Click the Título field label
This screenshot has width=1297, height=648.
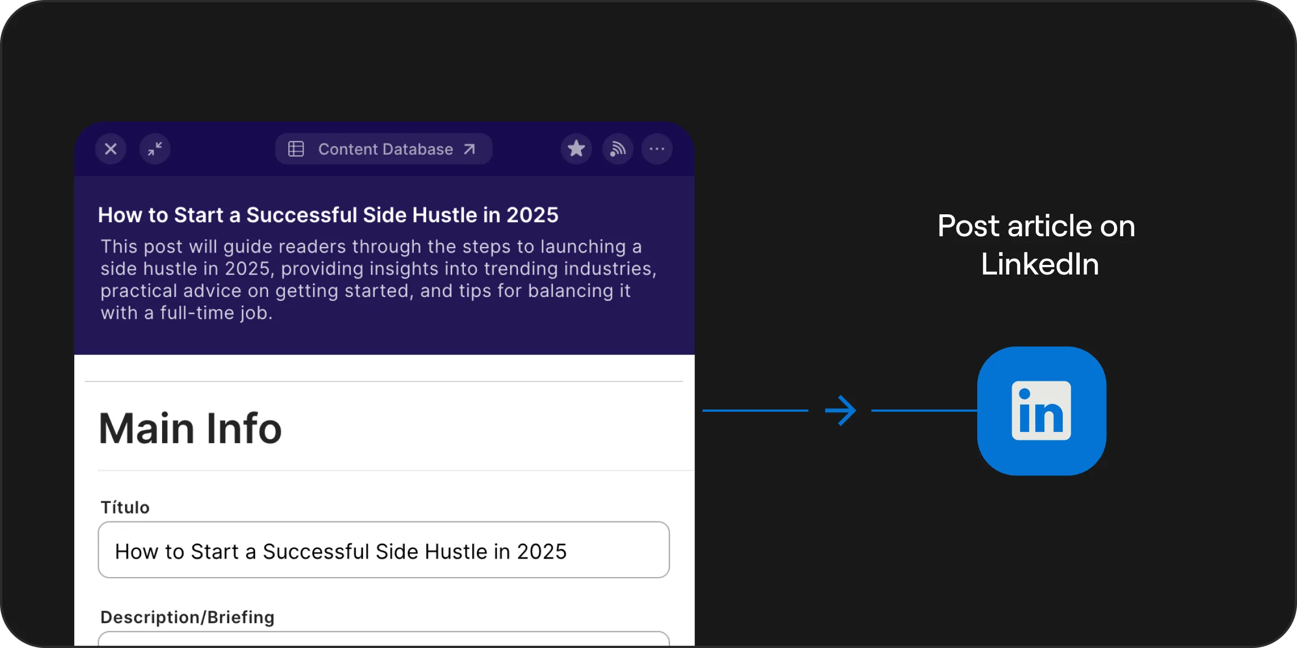[x=124, y=507]
